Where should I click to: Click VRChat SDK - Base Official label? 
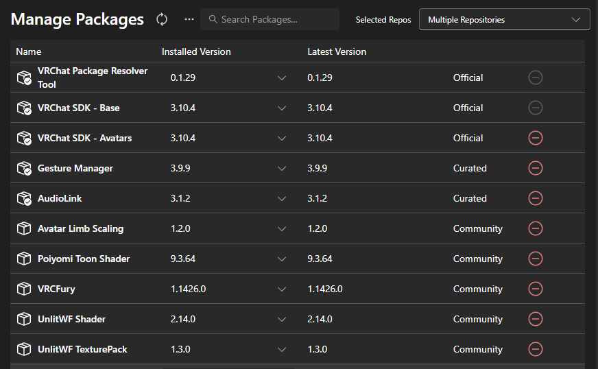468,108
